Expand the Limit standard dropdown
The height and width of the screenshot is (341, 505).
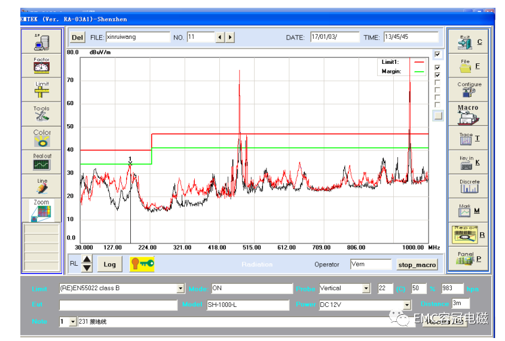coord(180,288)
